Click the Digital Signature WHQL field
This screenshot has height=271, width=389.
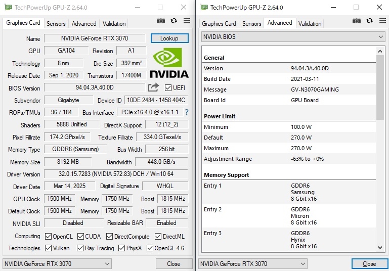tap(165, 186)
